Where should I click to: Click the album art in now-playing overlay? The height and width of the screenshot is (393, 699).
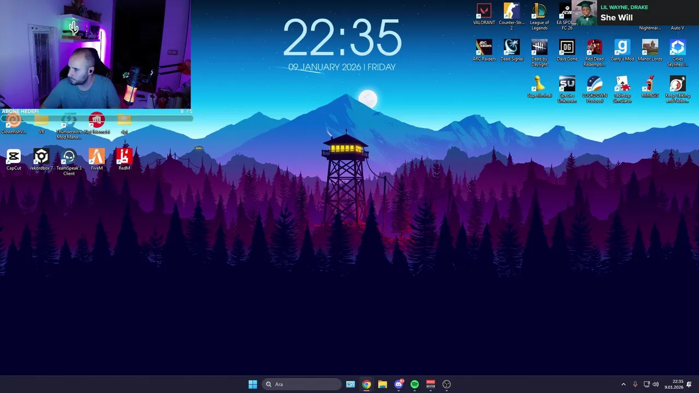click(x=585, y=13)
